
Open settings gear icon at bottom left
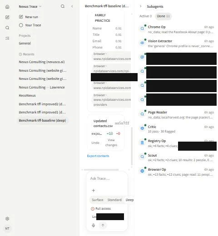[7, 219]
